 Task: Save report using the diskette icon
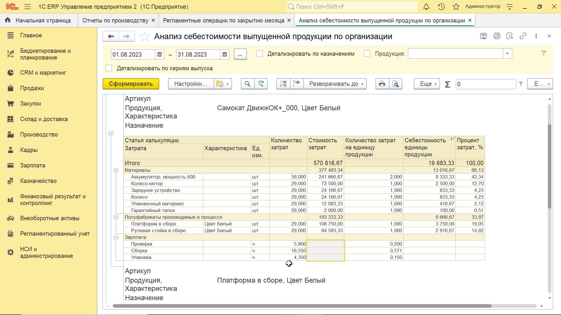483,36
